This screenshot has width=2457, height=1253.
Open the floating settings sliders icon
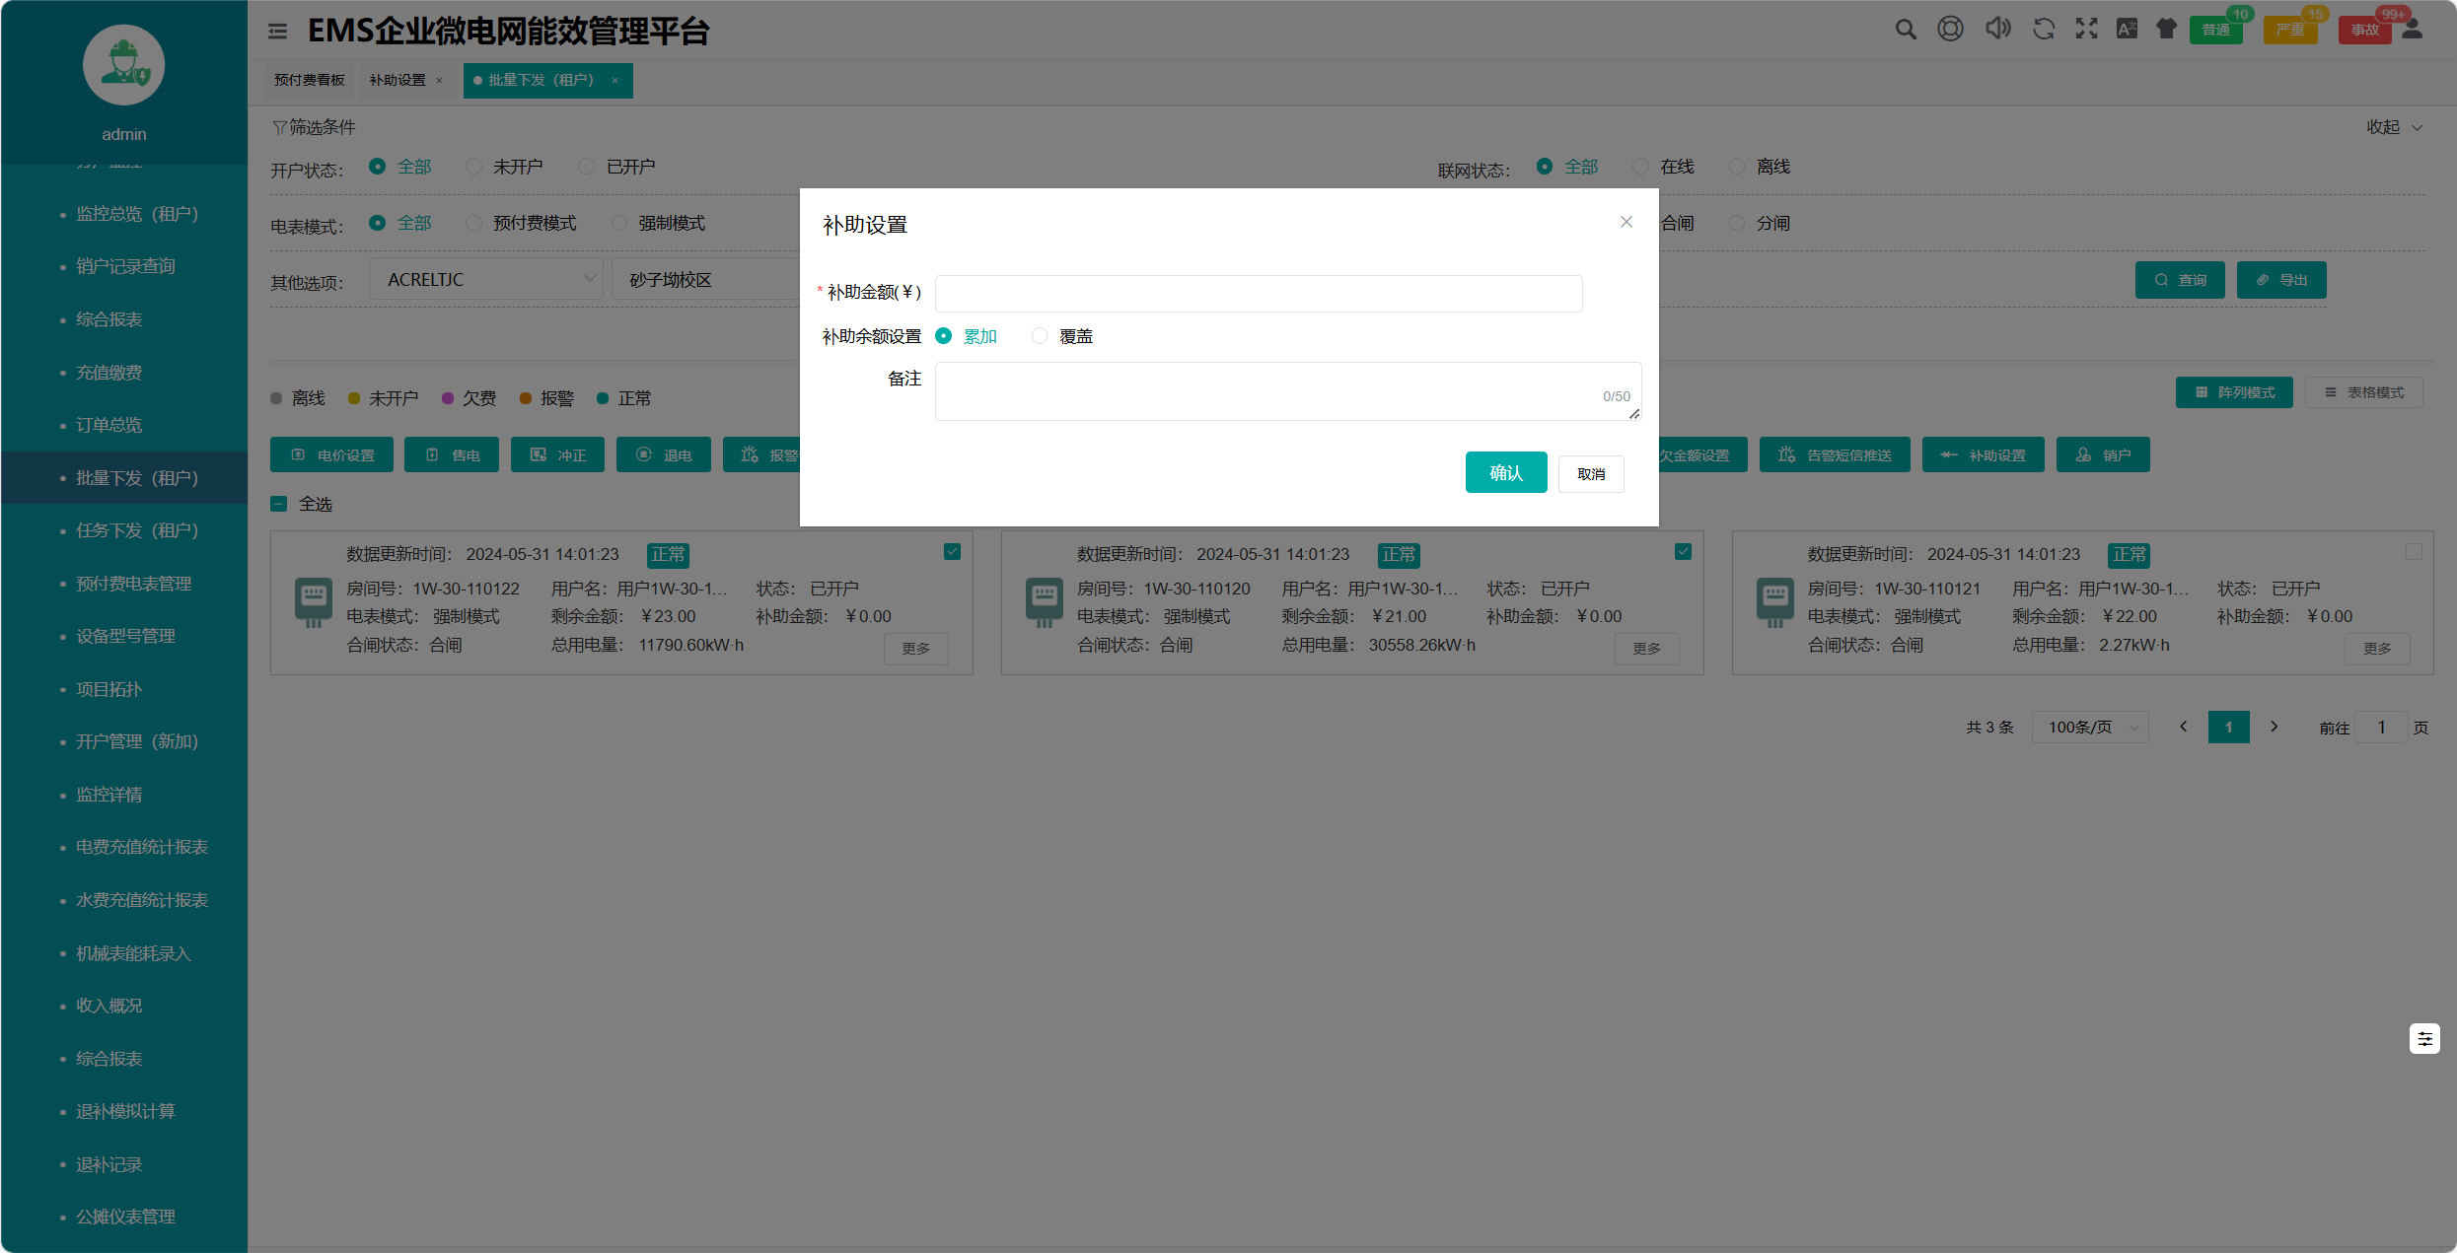[x=2423, y=1038]
